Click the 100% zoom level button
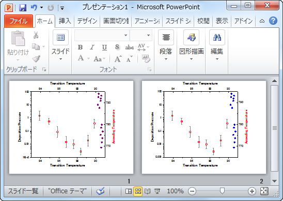Viewport: 283px width, 201px height. [175, 191]
